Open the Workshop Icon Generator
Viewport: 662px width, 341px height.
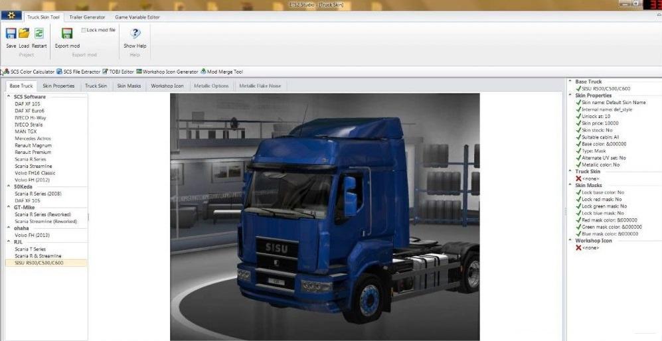[x=168, y=72]
